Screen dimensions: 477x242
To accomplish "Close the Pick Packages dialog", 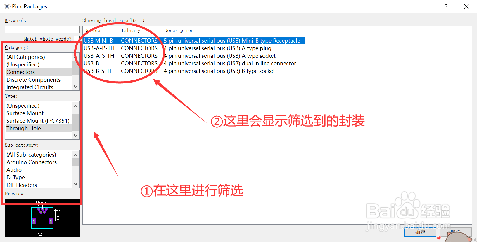I will tap(466, 6).
